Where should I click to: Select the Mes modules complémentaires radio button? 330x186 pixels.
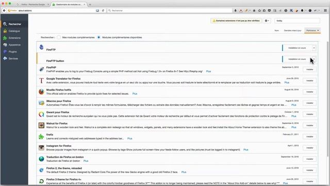[59, 37]
